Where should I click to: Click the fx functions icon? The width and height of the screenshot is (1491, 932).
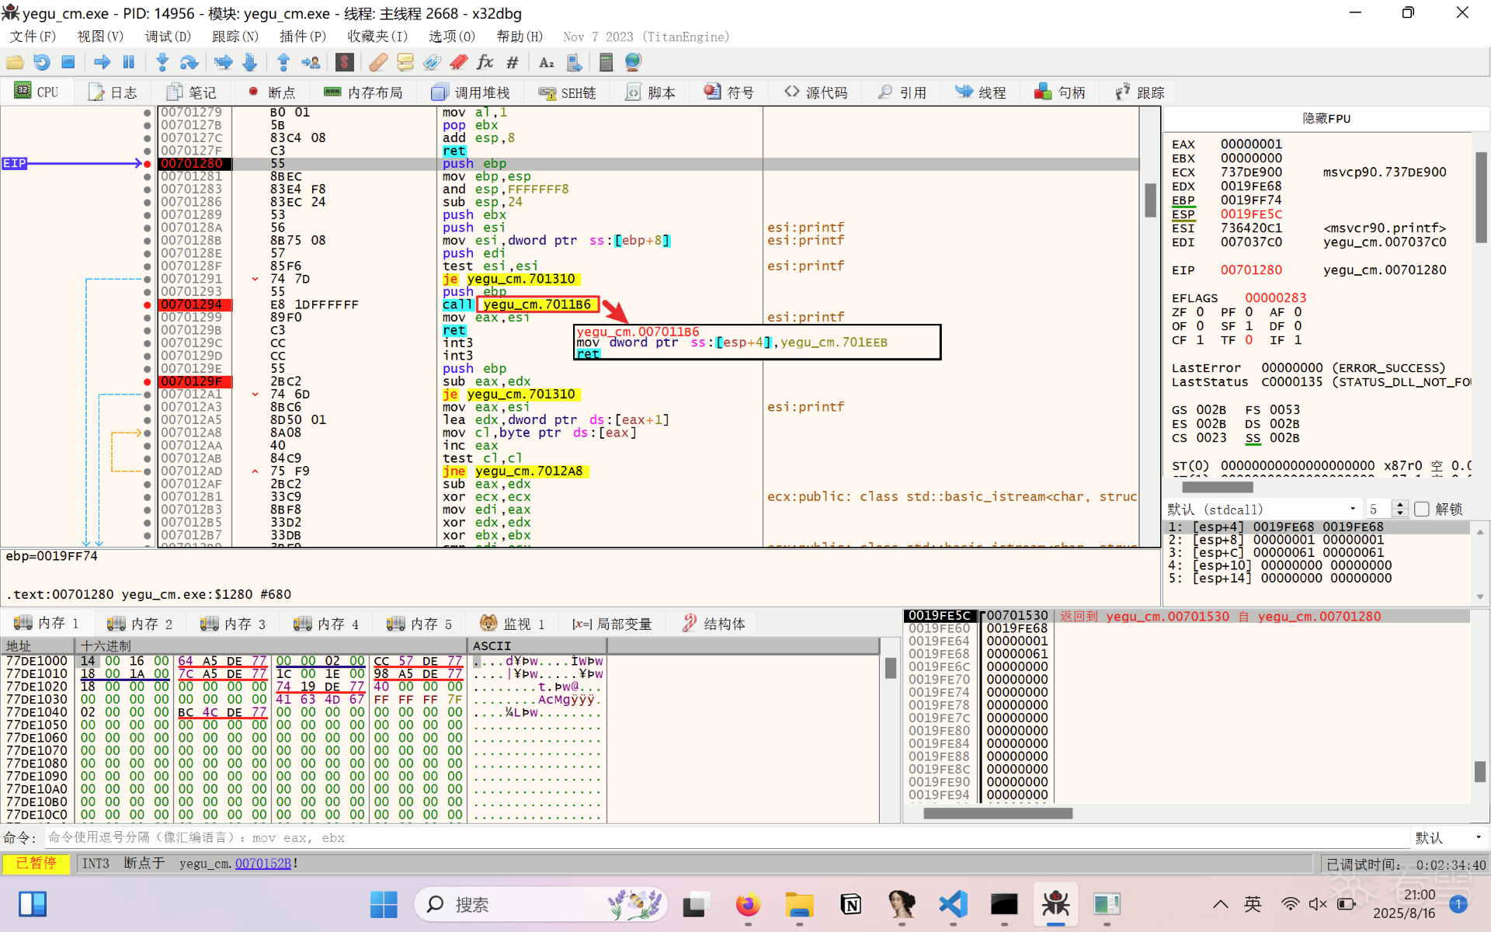(x=485, y=62)
